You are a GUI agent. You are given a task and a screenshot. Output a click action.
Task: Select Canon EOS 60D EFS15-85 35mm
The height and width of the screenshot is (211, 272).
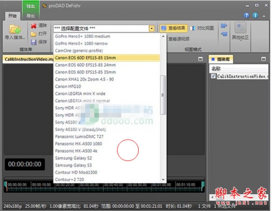[107, 72]
